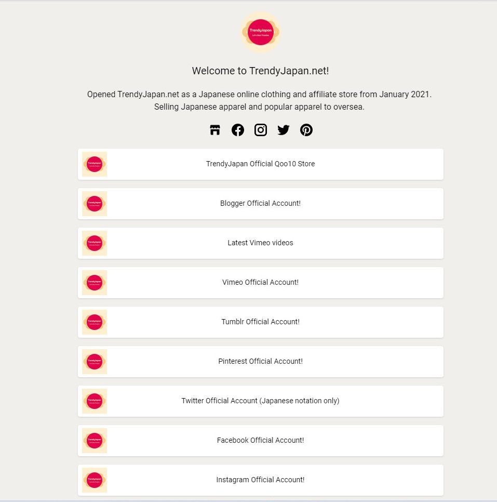Visit Facebook Official Account link
Image resolution: width=497 pixels, height=502 pixels.
(260, 441)
